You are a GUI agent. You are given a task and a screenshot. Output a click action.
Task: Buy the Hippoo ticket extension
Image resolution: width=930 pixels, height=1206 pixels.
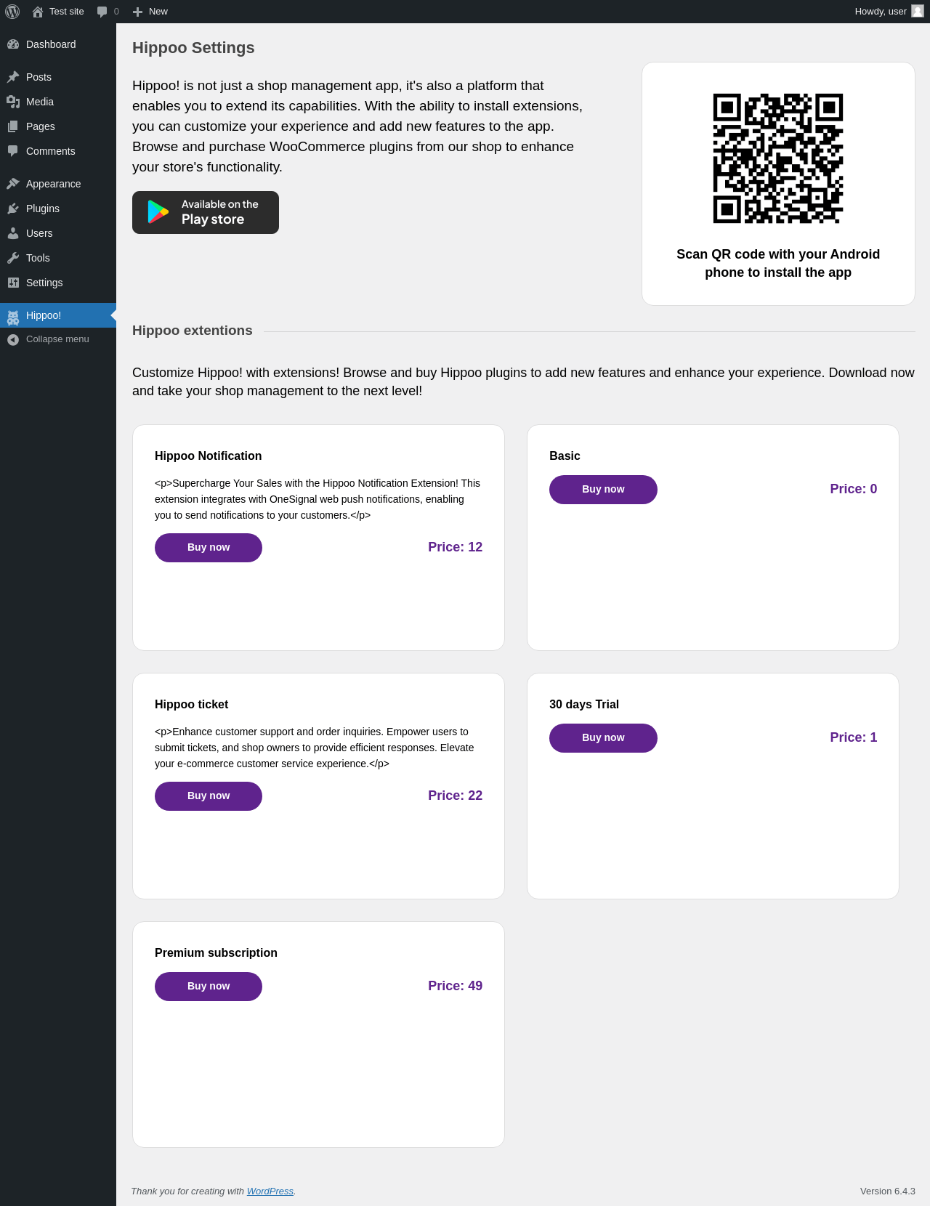pyautogui.click(x=209, y=796)
